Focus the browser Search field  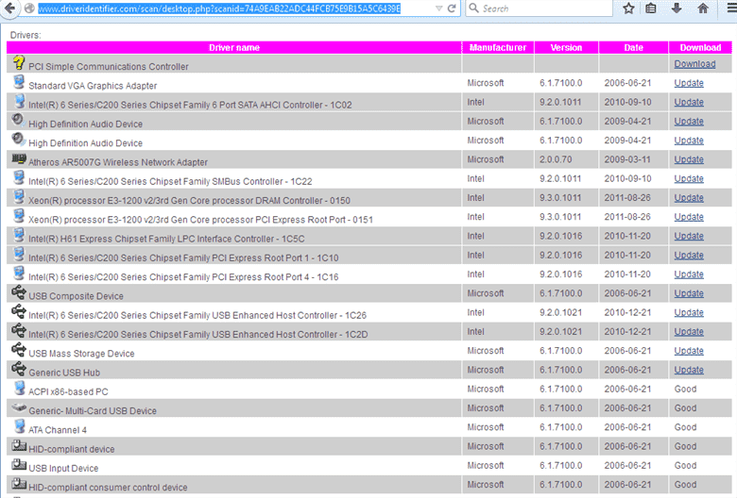pyautogui.click(x=540, y=8)
